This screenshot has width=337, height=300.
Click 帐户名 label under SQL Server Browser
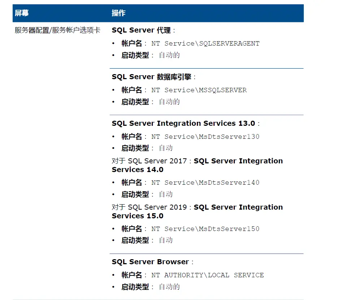click(x=132, y=275)
